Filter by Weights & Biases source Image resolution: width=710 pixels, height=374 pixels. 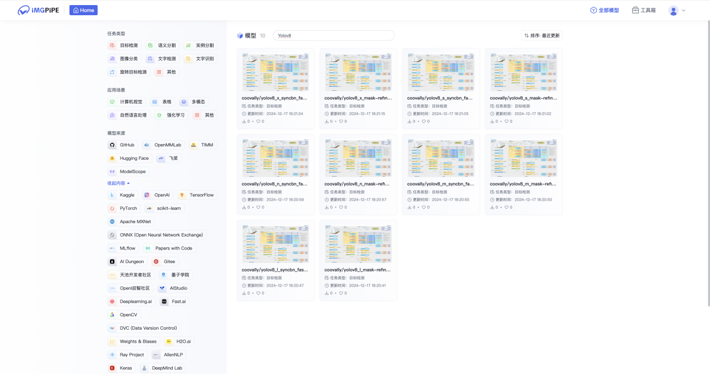133,341
